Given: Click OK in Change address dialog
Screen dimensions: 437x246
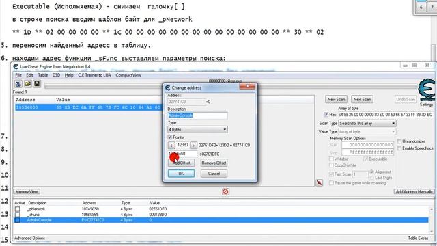Looking at the screenshot, I should tap(181, 174).
